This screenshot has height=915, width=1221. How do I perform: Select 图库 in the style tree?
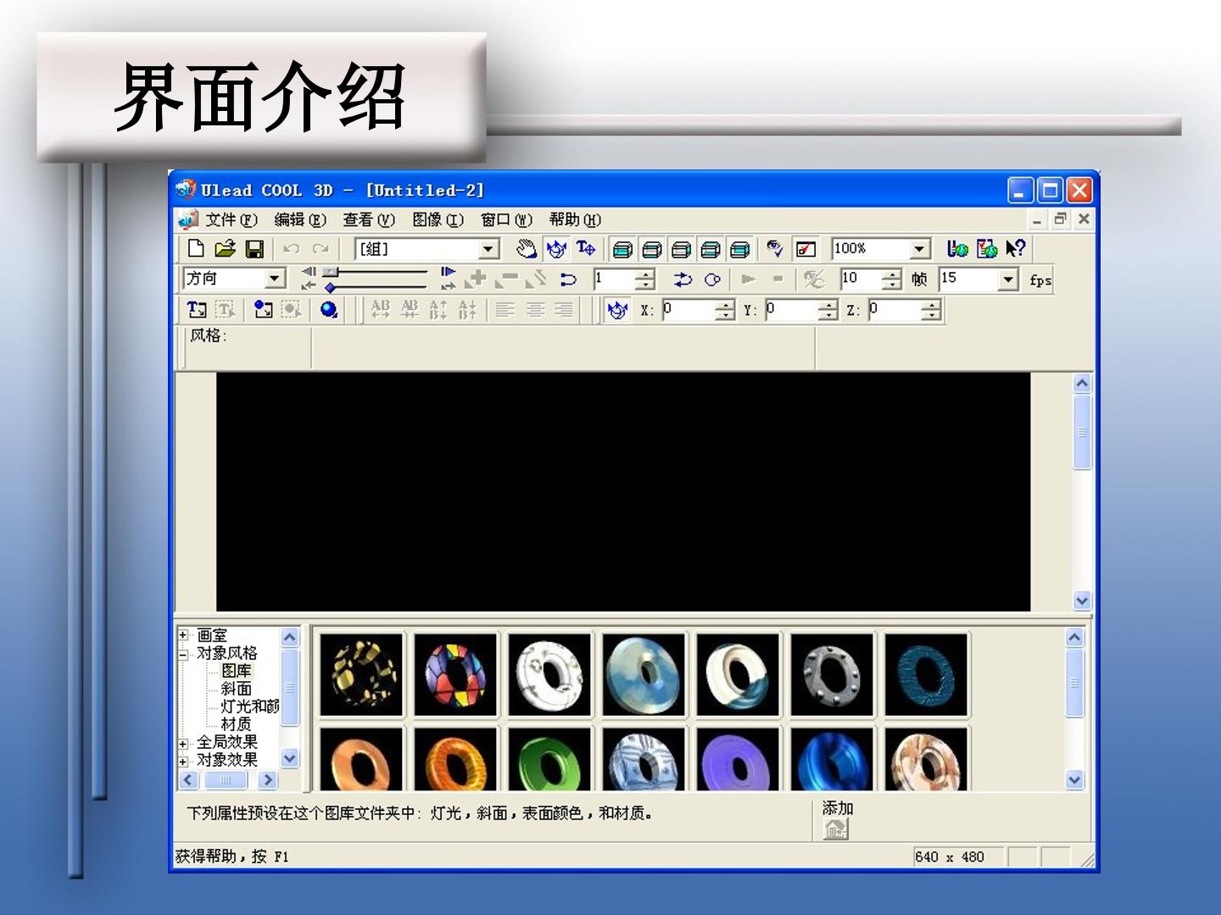point(236,671)
